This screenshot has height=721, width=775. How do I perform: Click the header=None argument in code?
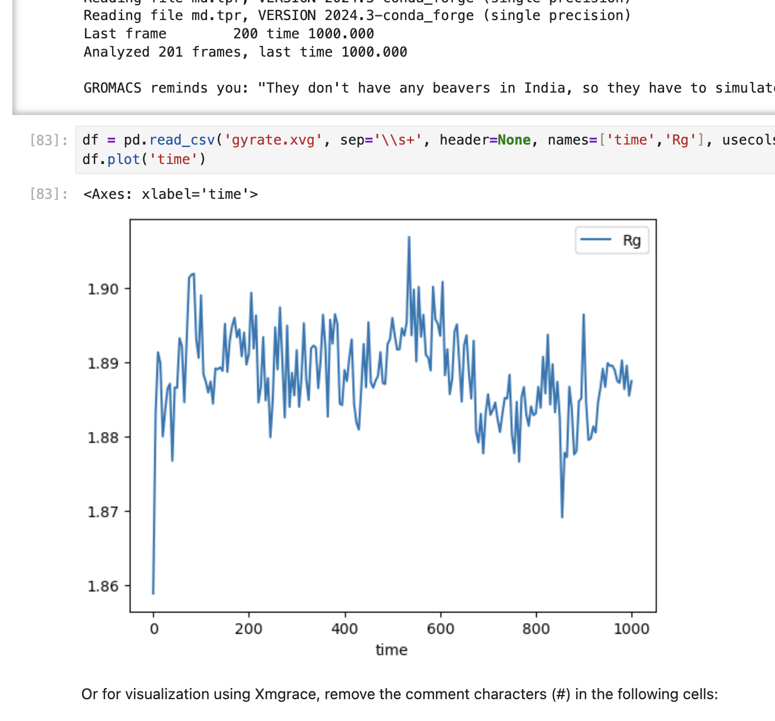point(485,140)
